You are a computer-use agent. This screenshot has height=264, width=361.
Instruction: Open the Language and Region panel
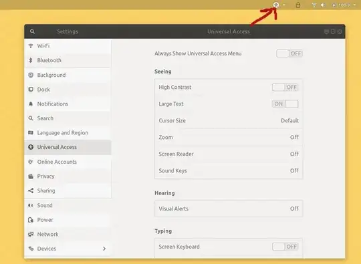point(68,133)
